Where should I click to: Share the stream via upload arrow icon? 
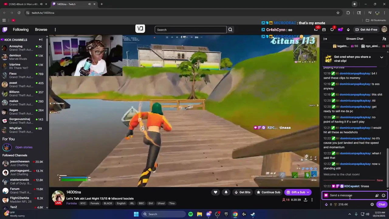[305, 200]
